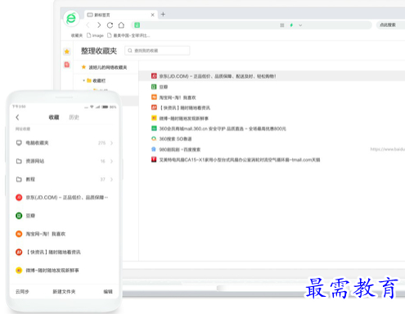Tap the phone back arrow

click(x=17, y=117)
